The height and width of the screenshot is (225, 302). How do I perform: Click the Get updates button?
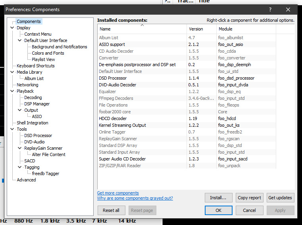pyautogui.click(x=280, y=198)
